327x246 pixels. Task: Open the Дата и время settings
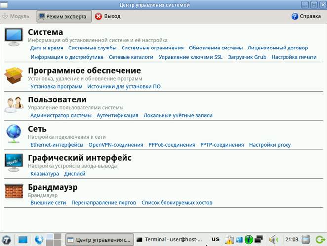click(46, 48)
